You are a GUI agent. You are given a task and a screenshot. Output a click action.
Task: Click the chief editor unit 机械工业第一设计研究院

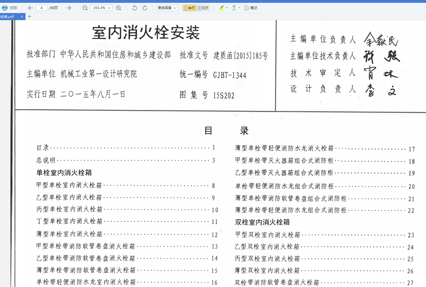click(x=99, y=74)
